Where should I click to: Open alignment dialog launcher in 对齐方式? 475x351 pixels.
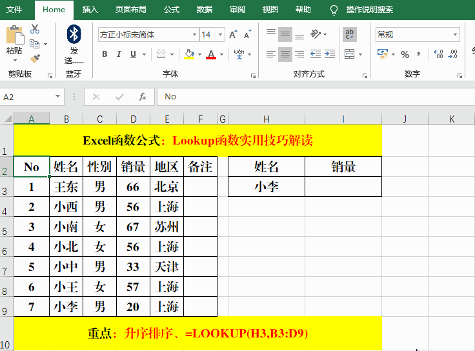coord(365,75)
